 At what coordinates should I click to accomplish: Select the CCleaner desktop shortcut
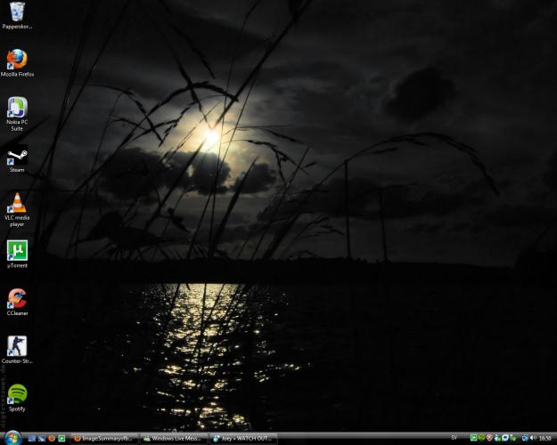17,302
